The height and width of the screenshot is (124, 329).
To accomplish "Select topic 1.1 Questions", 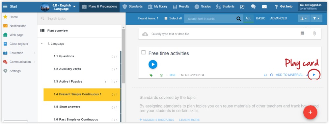I will pos(82,57).
